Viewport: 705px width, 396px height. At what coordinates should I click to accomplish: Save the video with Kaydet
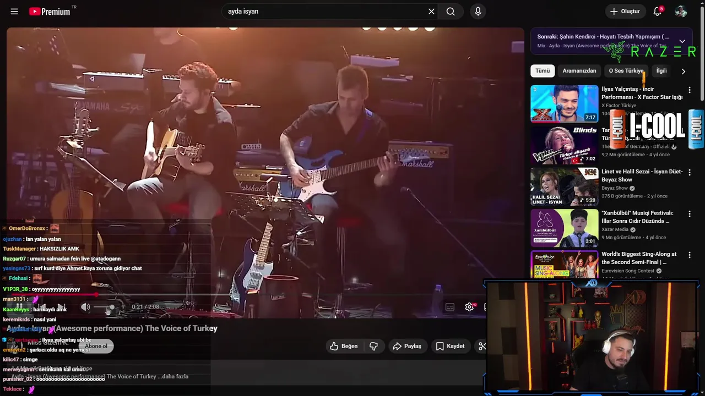(x=451, y=346)
